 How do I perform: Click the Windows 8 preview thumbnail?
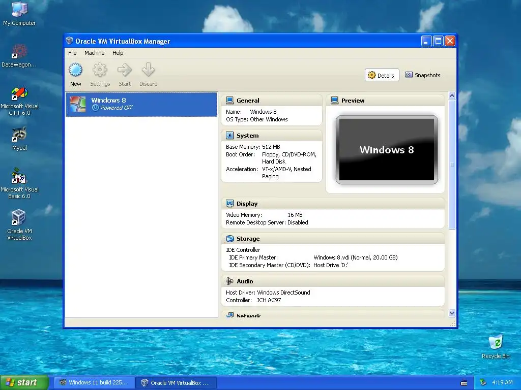pos(387,150)
